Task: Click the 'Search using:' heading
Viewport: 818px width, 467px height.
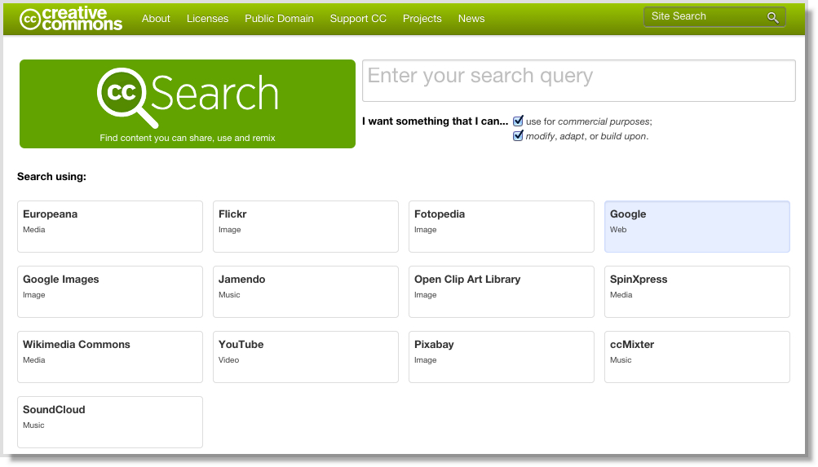Action: pyautogui.click(x=51, y=177)
